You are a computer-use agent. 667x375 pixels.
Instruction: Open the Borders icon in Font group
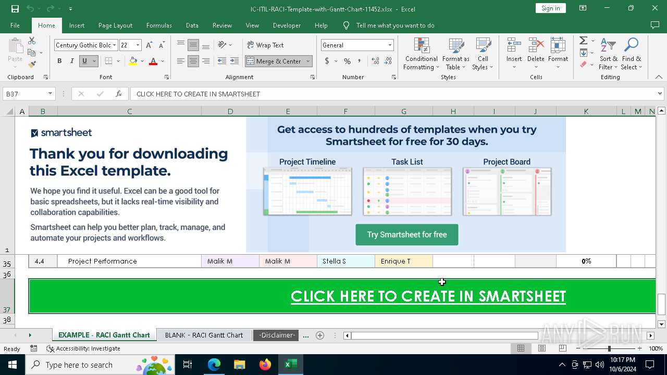point(108,61)
